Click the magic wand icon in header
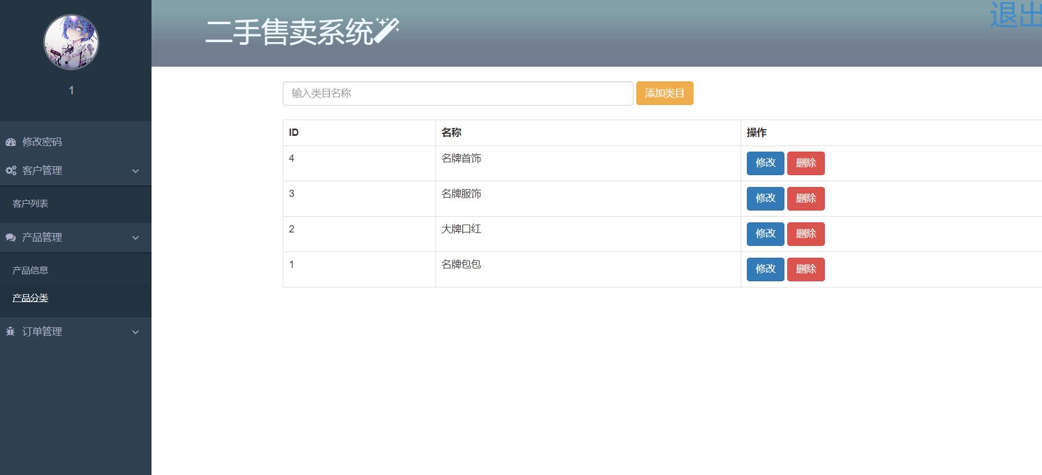This screenshot has width=1042, height=475. pos(387,30)
